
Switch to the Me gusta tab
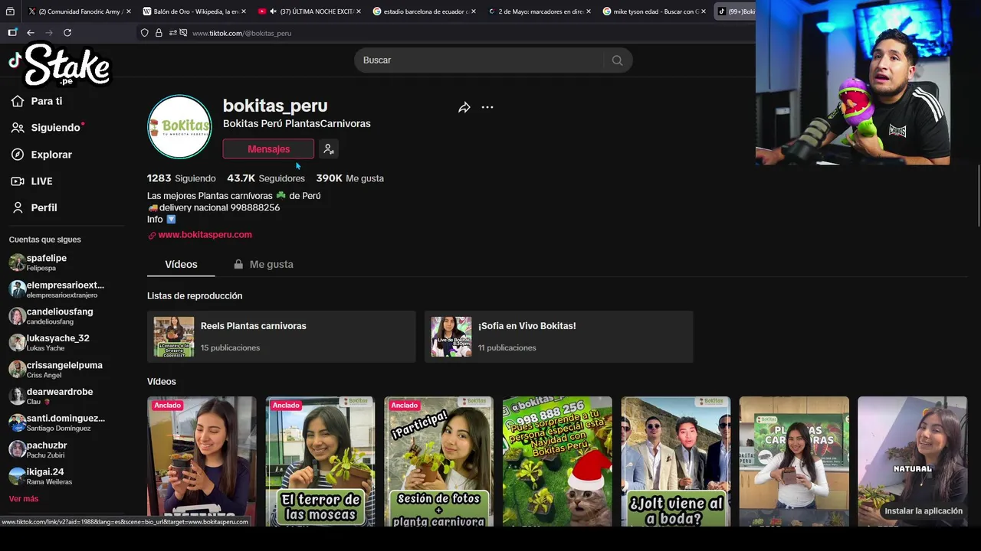264,264
